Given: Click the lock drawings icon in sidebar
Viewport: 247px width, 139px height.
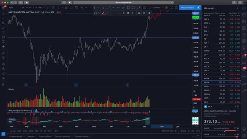Looking at the screenshot, I should tap(3, 73).
